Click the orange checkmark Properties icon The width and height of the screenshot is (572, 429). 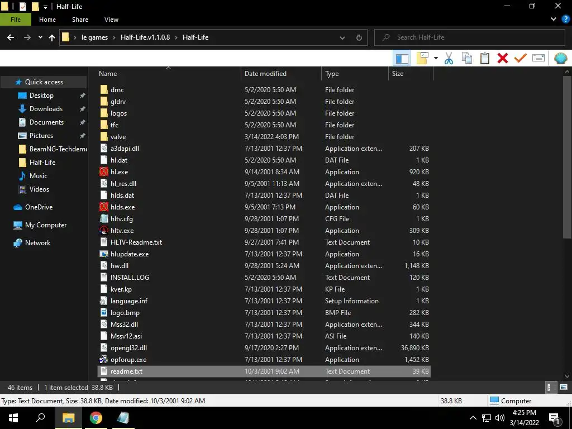click(521, 58)
